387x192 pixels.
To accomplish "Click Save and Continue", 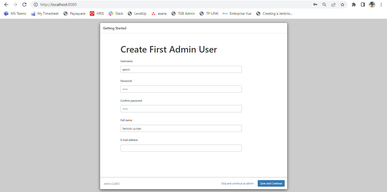I will [x=271, y=183].
